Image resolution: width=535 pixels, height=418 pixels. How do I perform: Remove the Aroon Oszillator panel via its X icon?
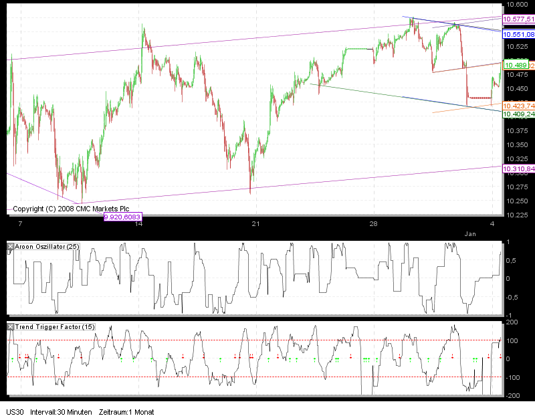(9, 245)
